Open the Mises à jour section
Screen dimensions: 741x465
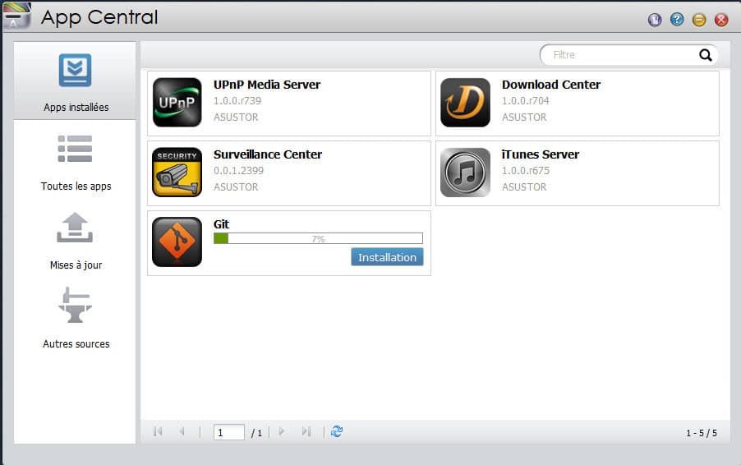click(75, 241)
